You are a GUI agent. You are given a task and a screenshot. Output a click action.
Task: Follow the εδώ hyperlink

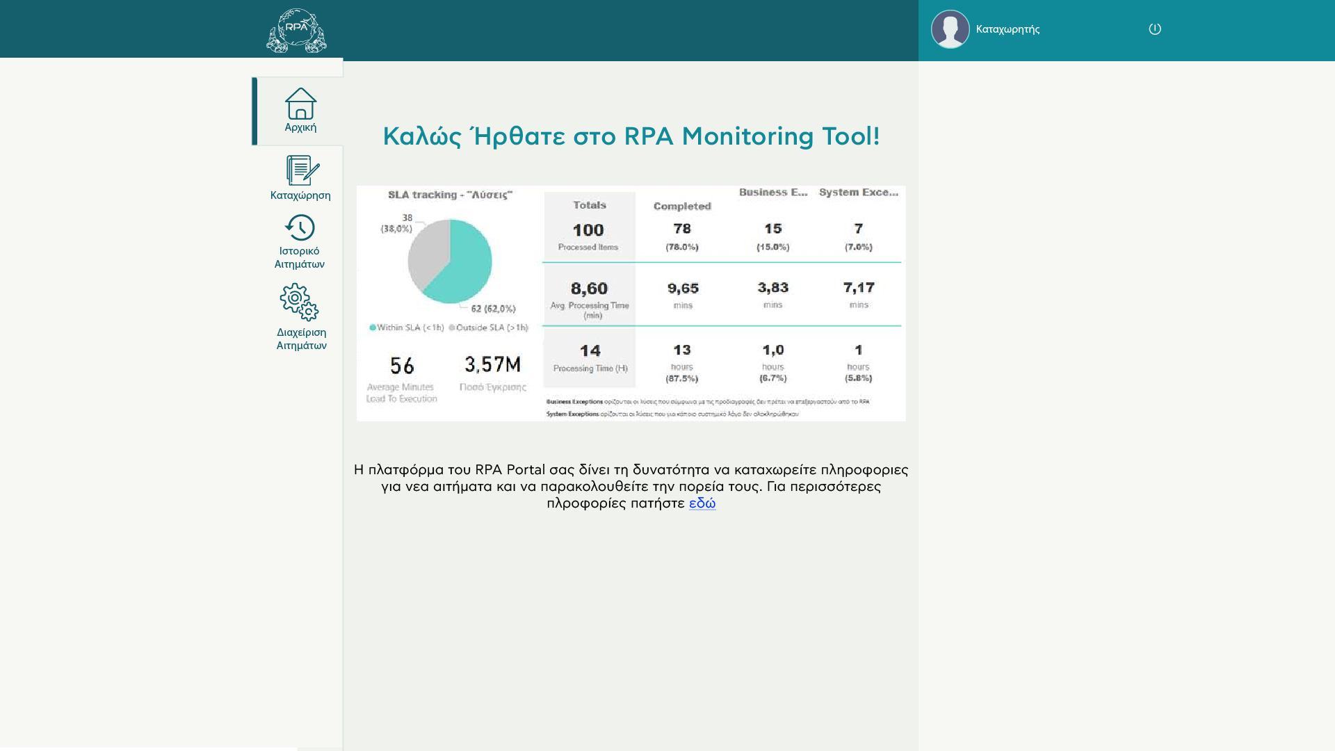[702, 503]
